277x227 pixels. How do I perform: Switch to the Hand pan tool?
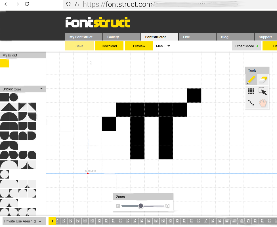tap(263, 103)
